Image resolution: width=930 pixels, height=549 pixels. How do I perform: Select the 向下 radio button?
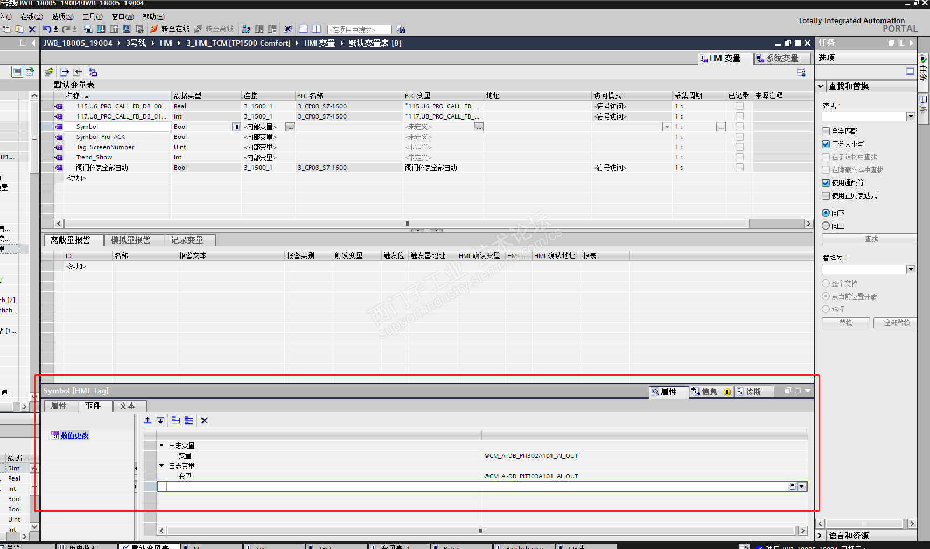[x=826, y=213]
